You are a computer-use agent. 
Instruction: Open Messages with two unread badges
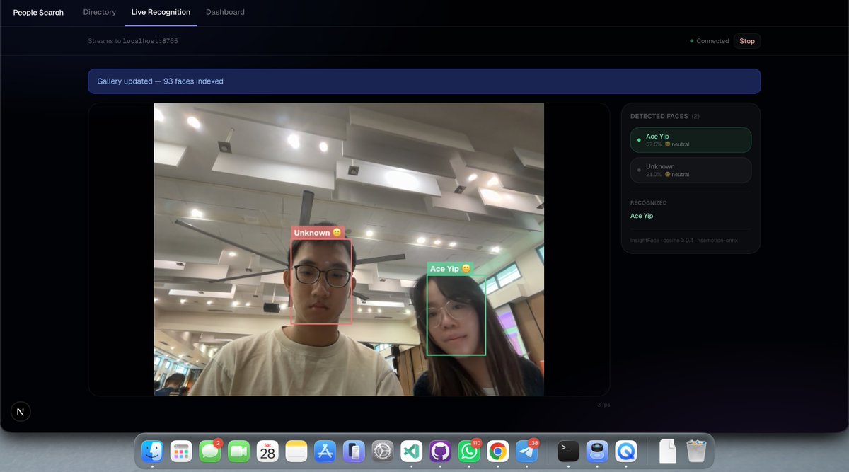210,451
